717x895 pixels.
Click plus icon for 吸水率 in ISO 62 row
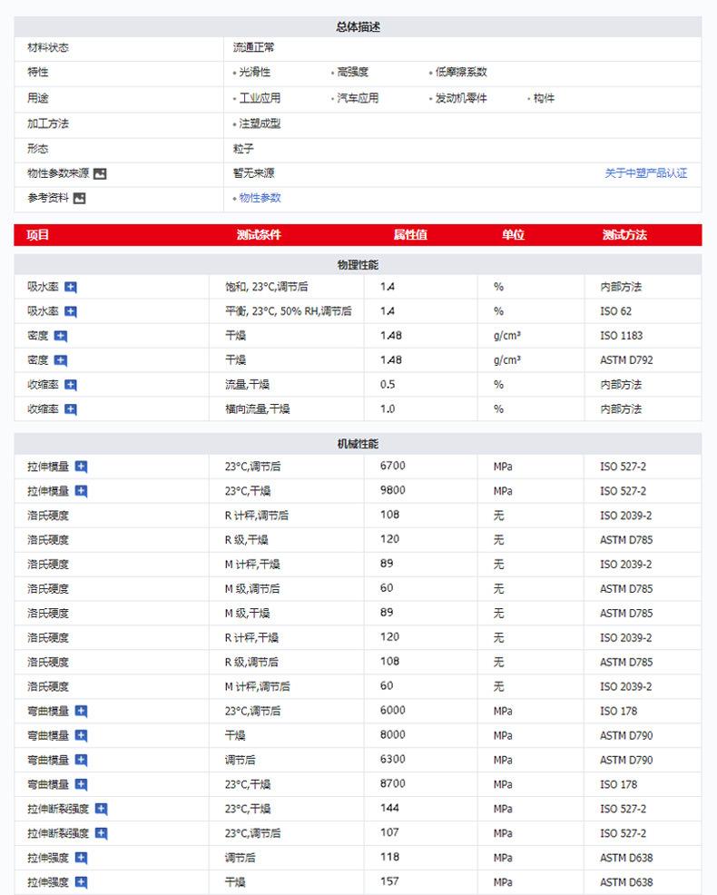(71, 311)
